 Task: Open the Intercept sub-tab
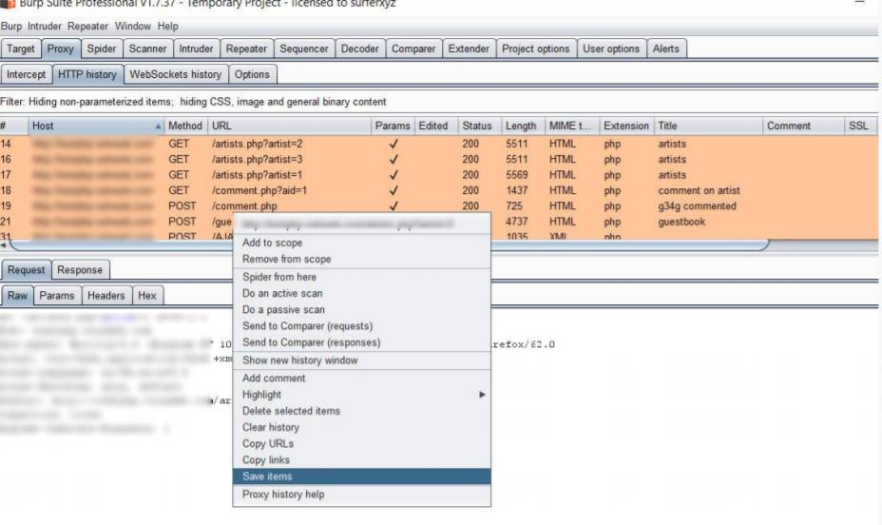pyautogui.click(x=27, y=74)
